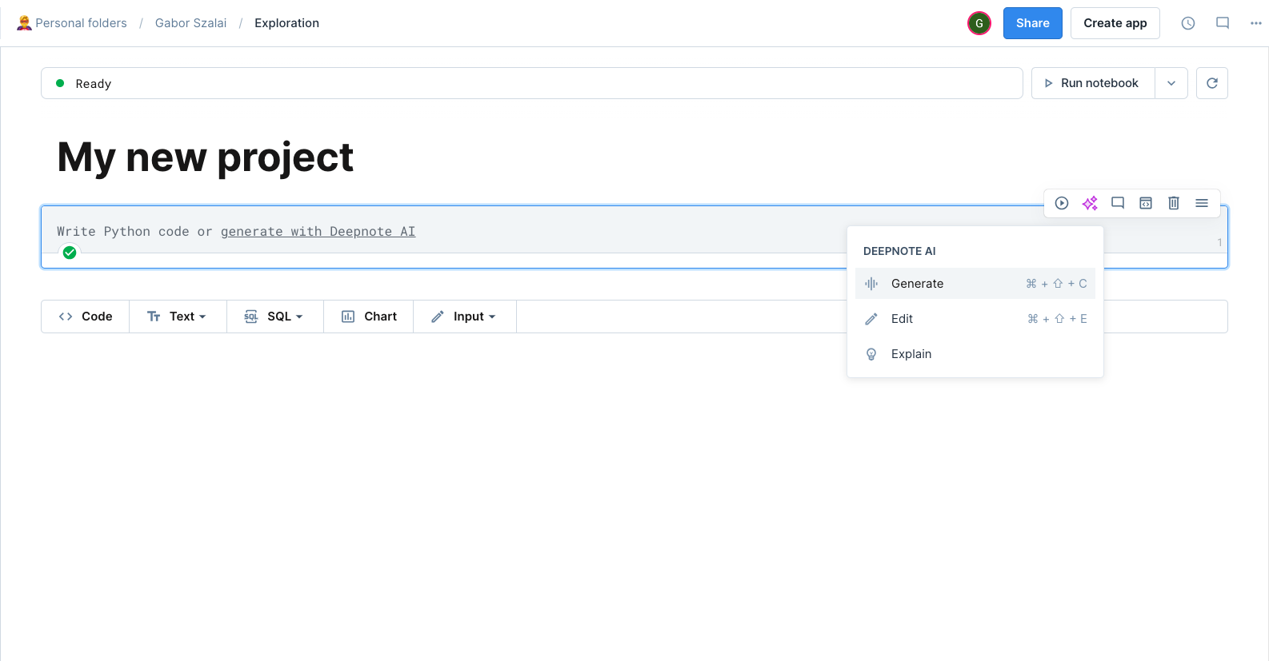Click the generate with Deepnote AI link
Image resolution: width=1269 pixels, height=661 pixels.
tap(318, 231)
